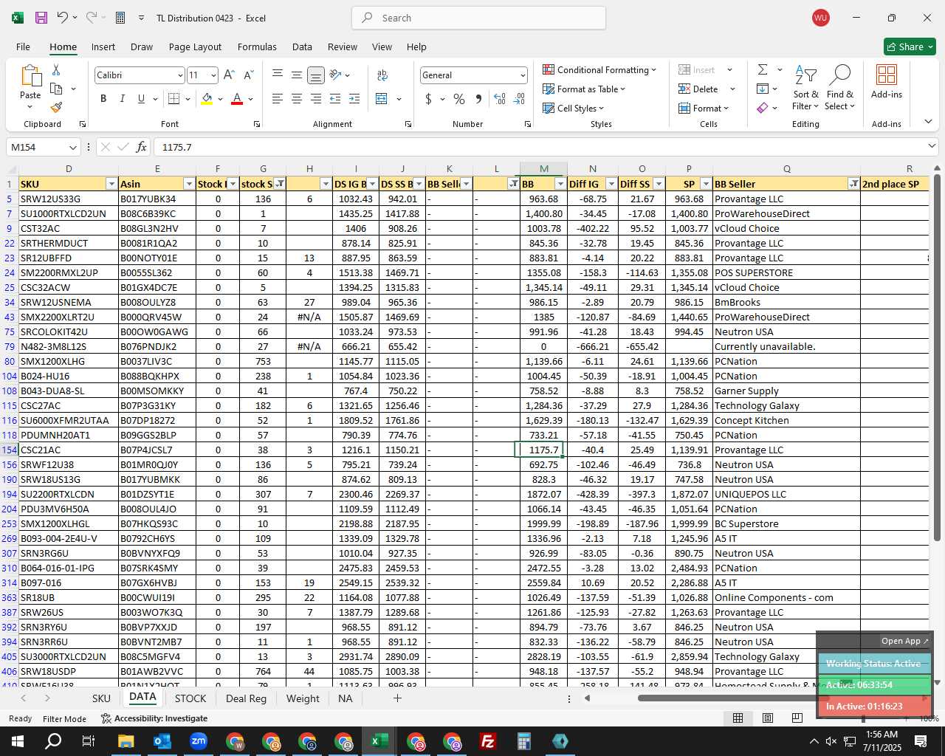Click the Format Painter brush icon
This screenshot has width=945, height=756.
click(x=56, y=106)
